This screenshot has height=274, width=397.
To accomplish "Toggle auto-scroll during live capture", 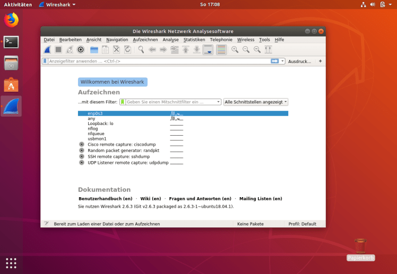I will coord(208,49).
